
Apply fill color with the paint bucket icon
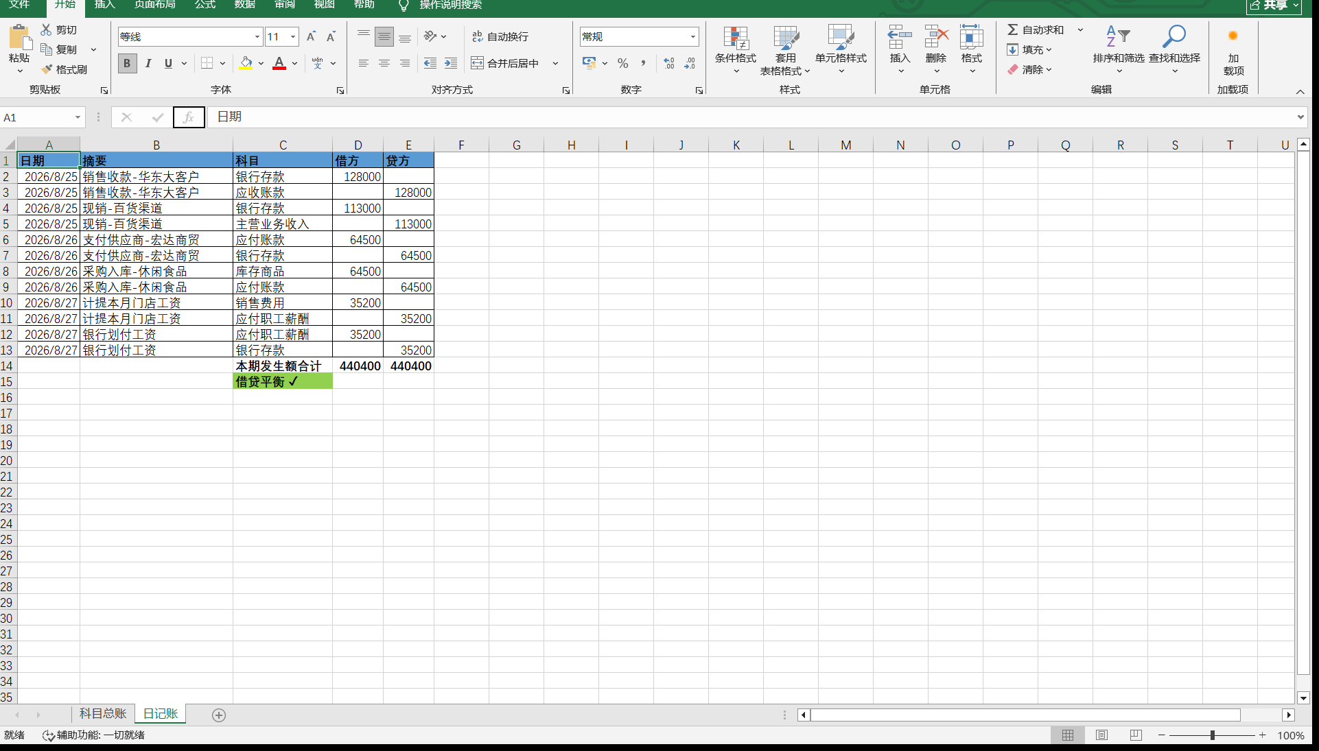pyautogui.click(x=246, y=63)
